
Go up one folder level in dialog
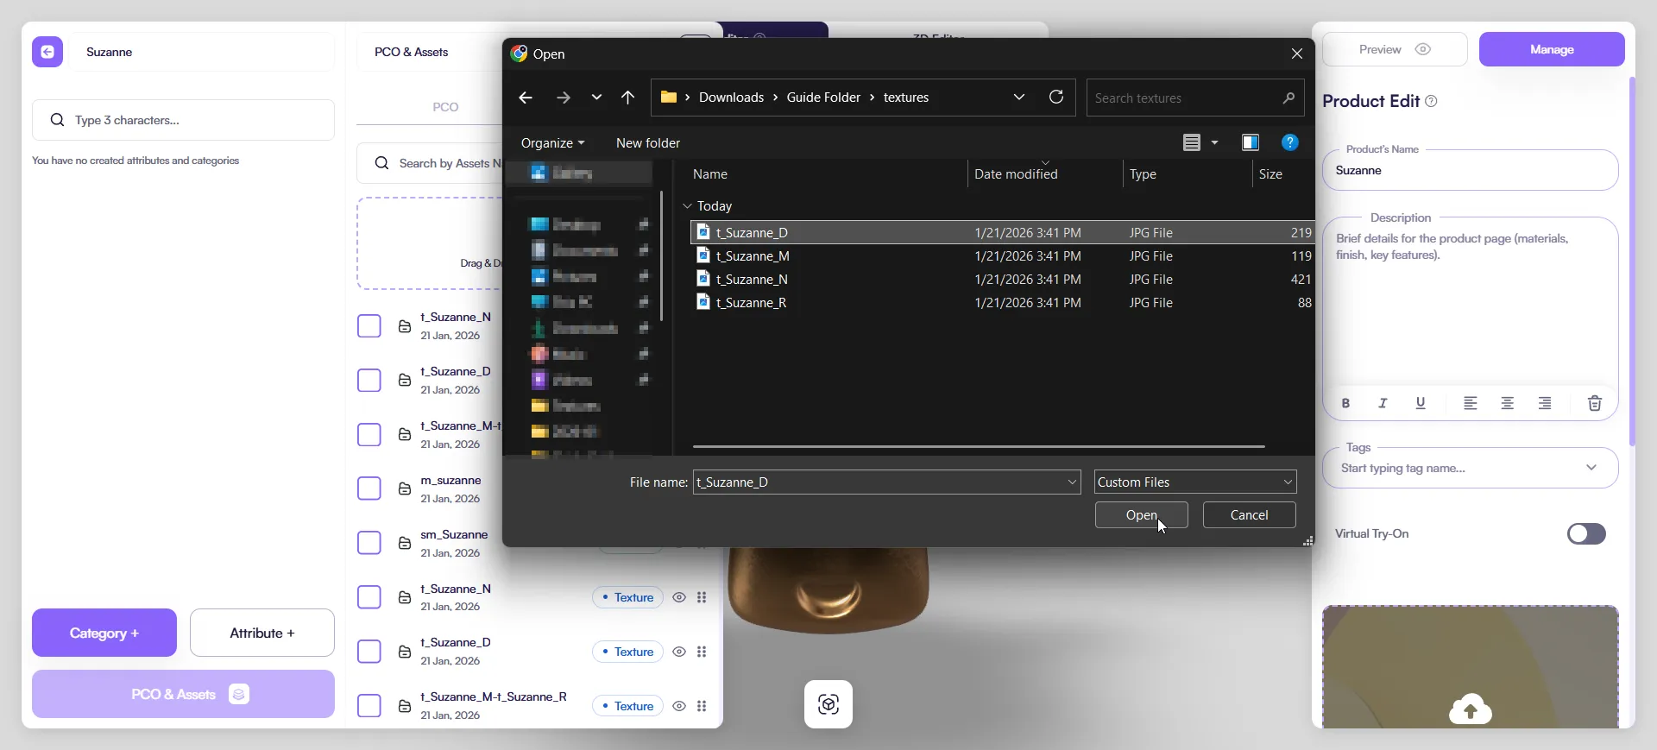click(x=627, y=98)
